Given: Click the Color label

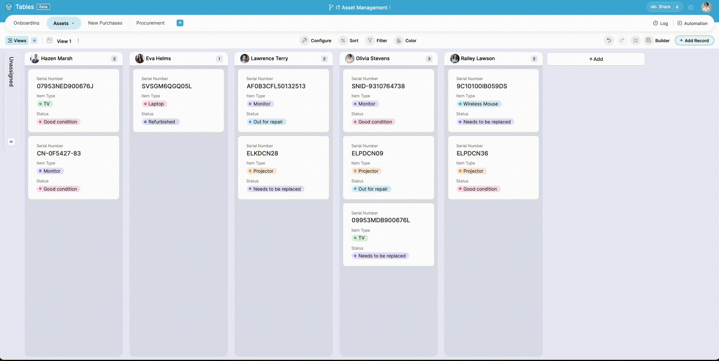Looking at the screenshot, I should (411, 41).
